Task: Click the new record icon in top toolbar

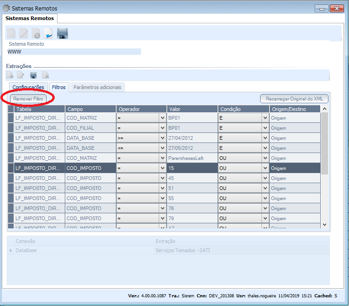Action: (x=11, y=33)
